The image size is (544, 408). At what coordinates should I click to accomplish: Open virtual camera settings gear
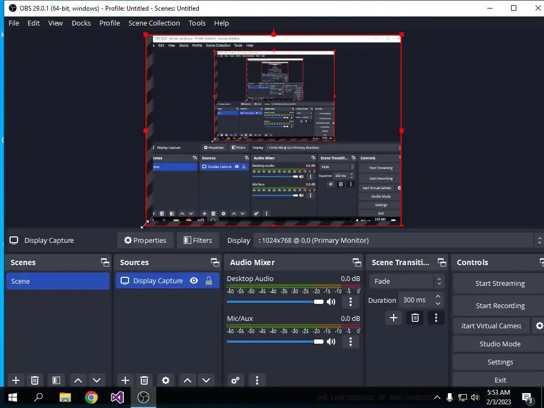539,326
